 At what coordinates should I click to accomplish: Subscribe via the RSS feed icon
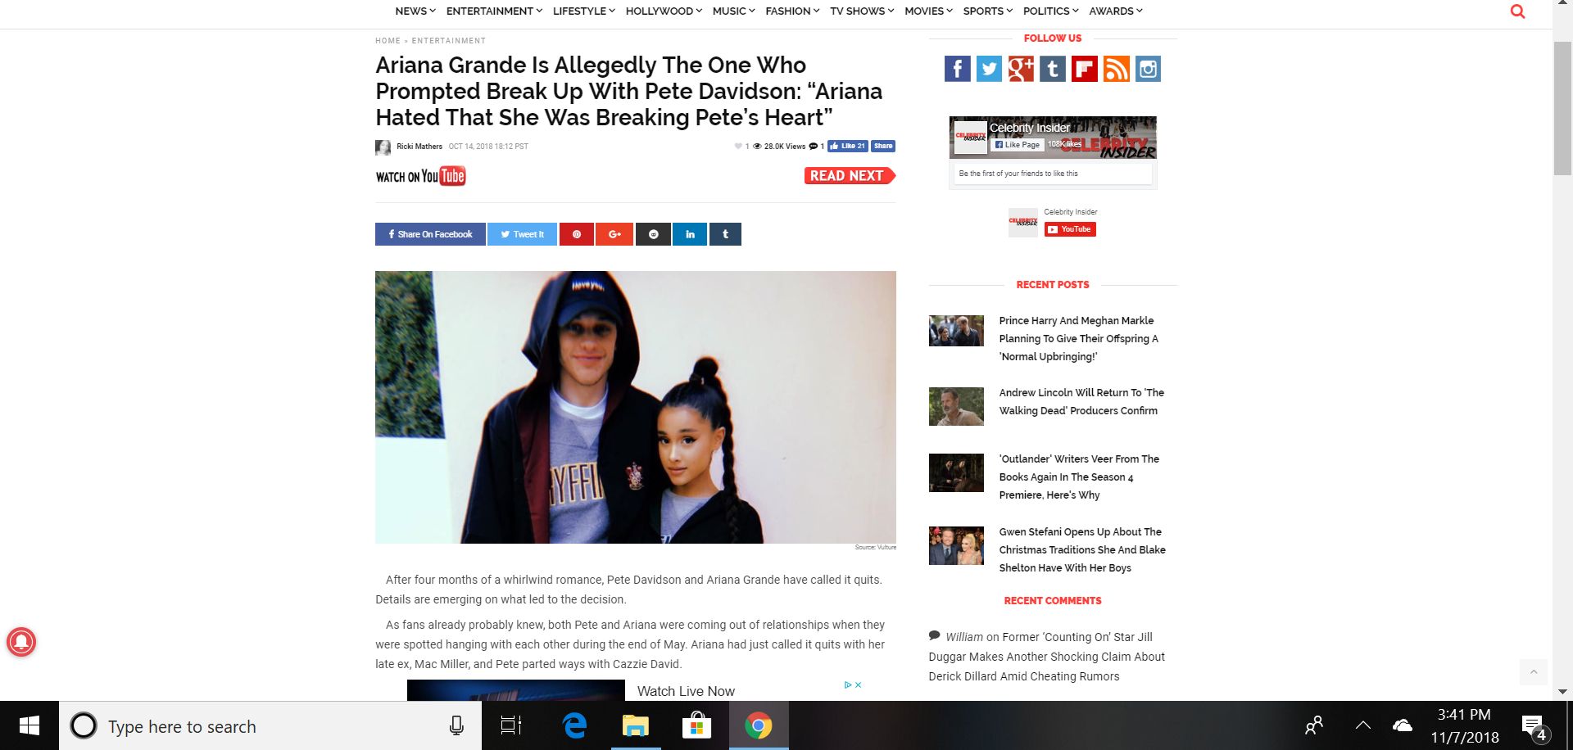[1117, 69]
